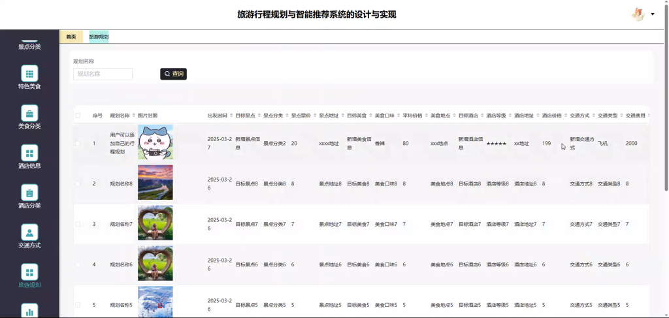This screenshot has width=669, height=318.
Task: Click the 新增交通方式 cell in row 1
Action: pos(582,143)
